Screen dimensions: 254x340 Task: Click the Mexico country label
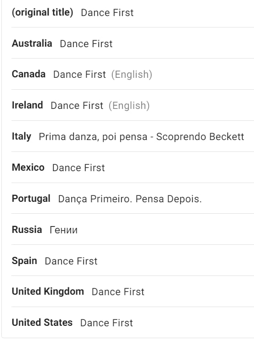(28, 167)
